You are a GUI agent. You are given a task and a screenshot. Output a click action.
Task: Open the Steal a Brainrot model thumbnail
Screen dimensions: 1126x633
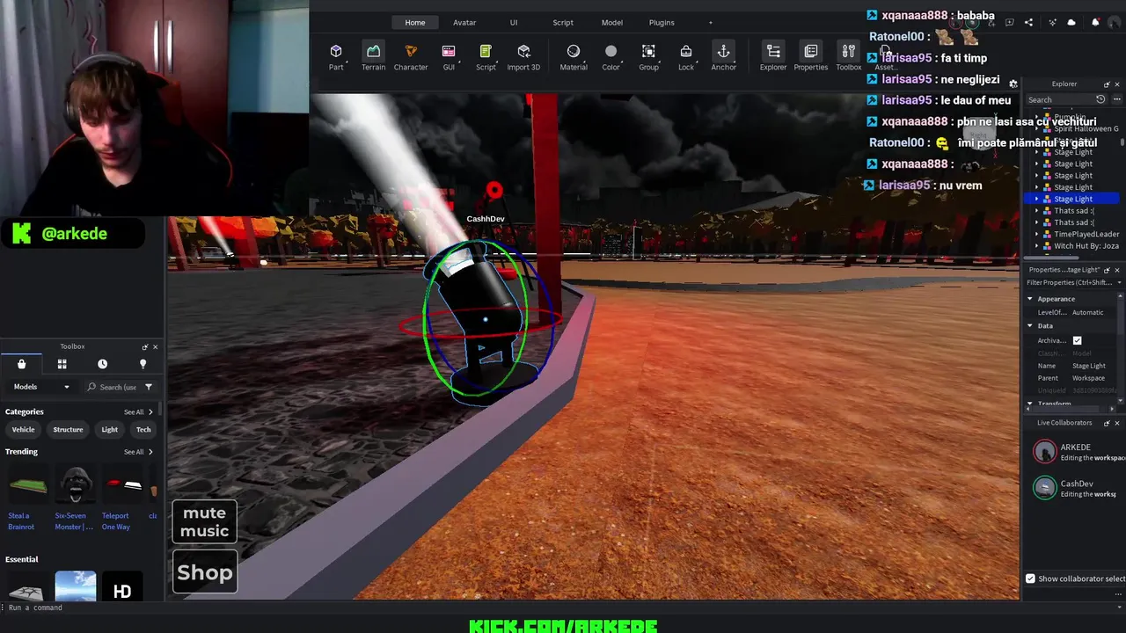tap(27, 486)
